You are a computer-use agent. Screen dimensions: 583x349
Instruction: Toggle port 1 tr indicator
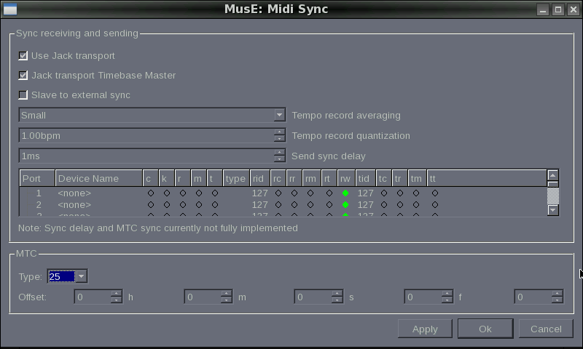pos(399,193)
